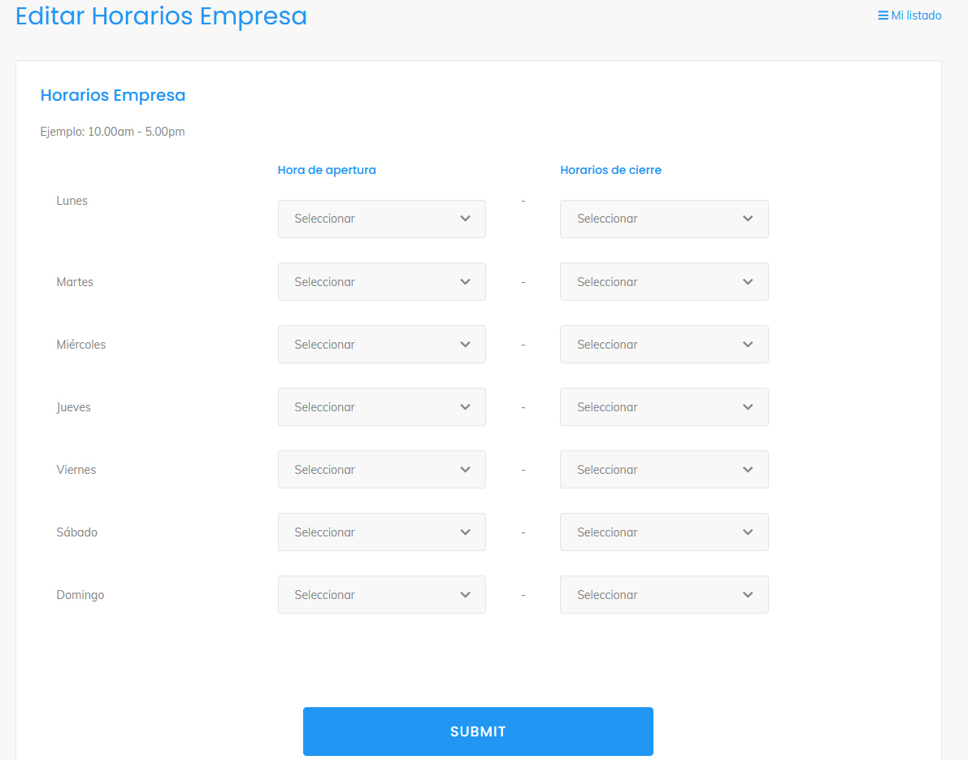Screen dimensions: 968x760
Task: Expand Martes closing time selector
Action: tap(663, 282)
